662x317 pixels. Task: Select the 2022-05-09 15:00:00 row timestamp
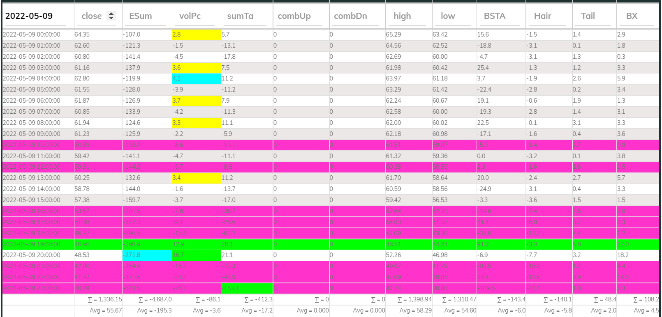pyautogui.click(x=32, y=200)
